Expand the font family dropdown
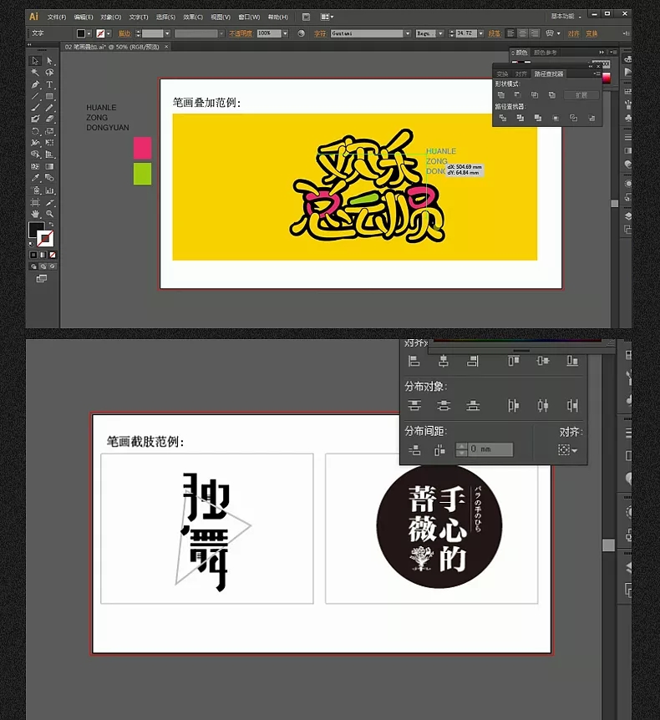 pyautogui.click(x=408, y=33)
